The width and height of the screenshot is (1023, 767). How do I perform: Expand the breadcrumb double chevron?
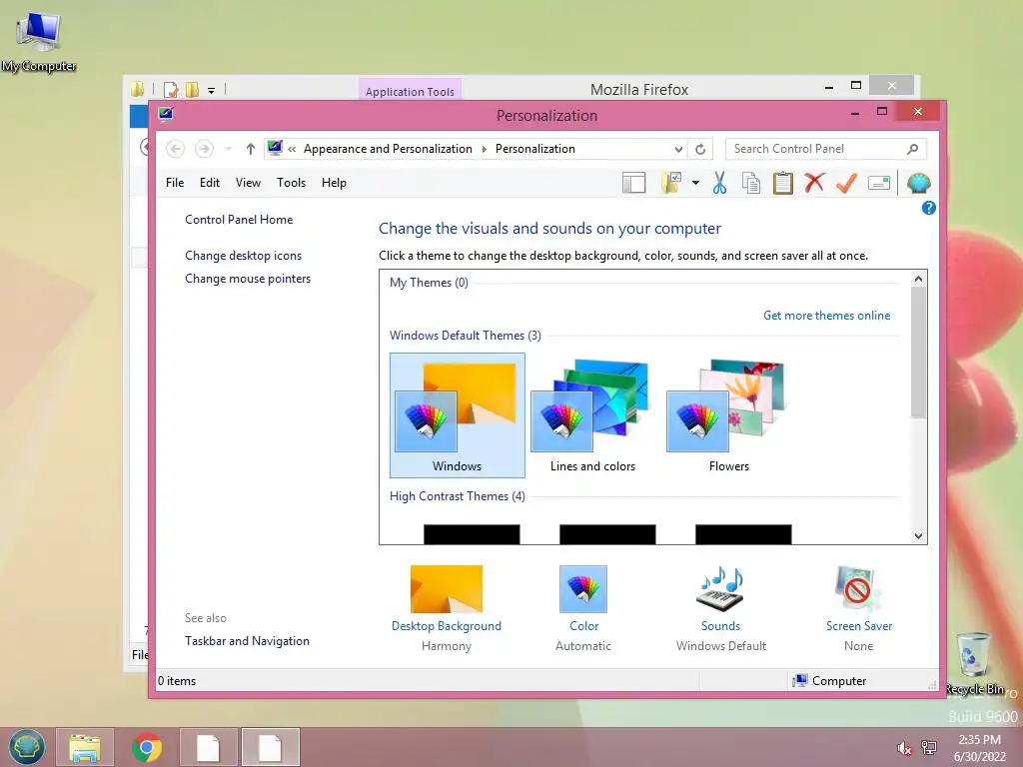[292, 150]
